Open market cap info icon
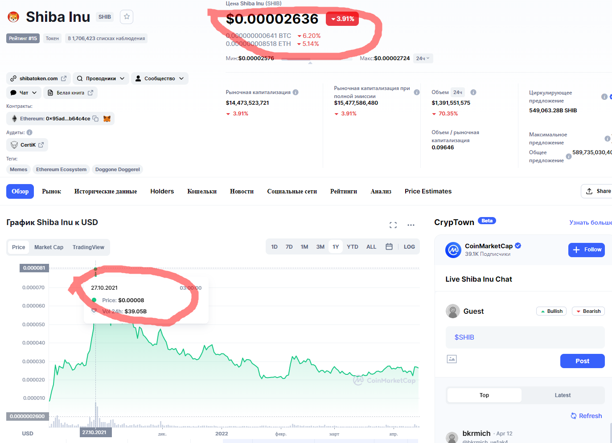612x443 pixels. [296, 92]
